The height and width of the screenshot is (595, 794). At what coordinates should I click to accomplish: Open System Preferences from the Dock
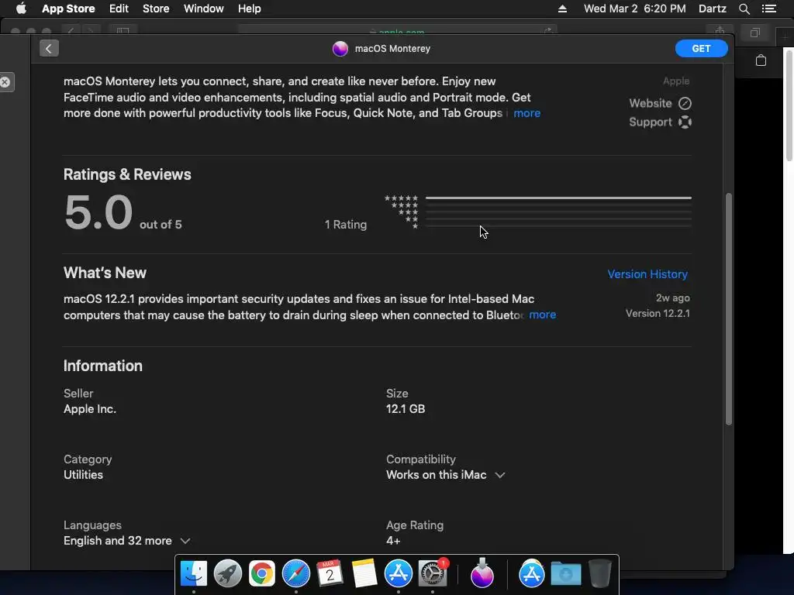(x=433, y=574)
